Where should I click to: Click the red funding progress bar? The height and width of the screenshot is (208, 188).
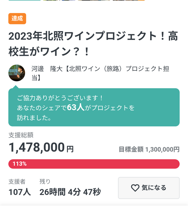[102, 164]
